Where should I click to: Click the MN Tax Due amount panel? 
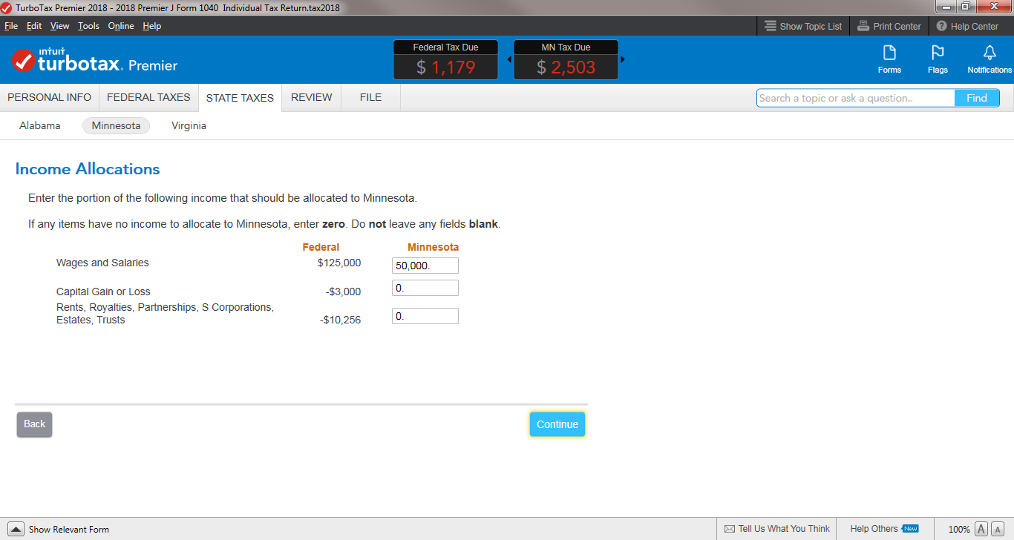(566, 60)
